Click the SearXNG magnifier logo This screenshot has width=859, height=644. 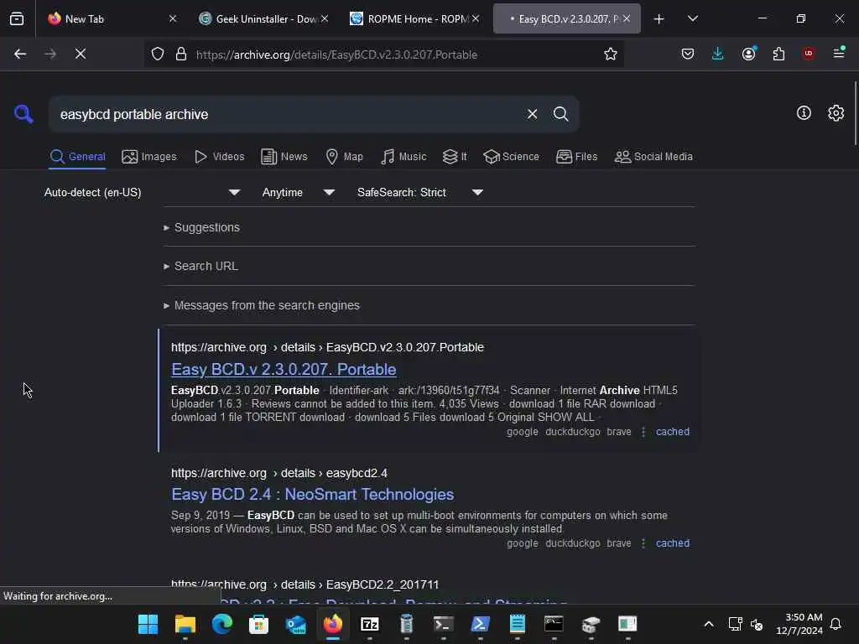pos(23,114)
